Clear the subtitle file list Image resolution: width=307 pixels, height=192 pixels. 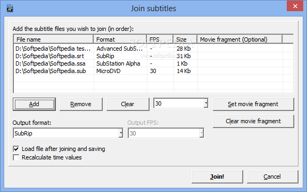coord(128,104)
